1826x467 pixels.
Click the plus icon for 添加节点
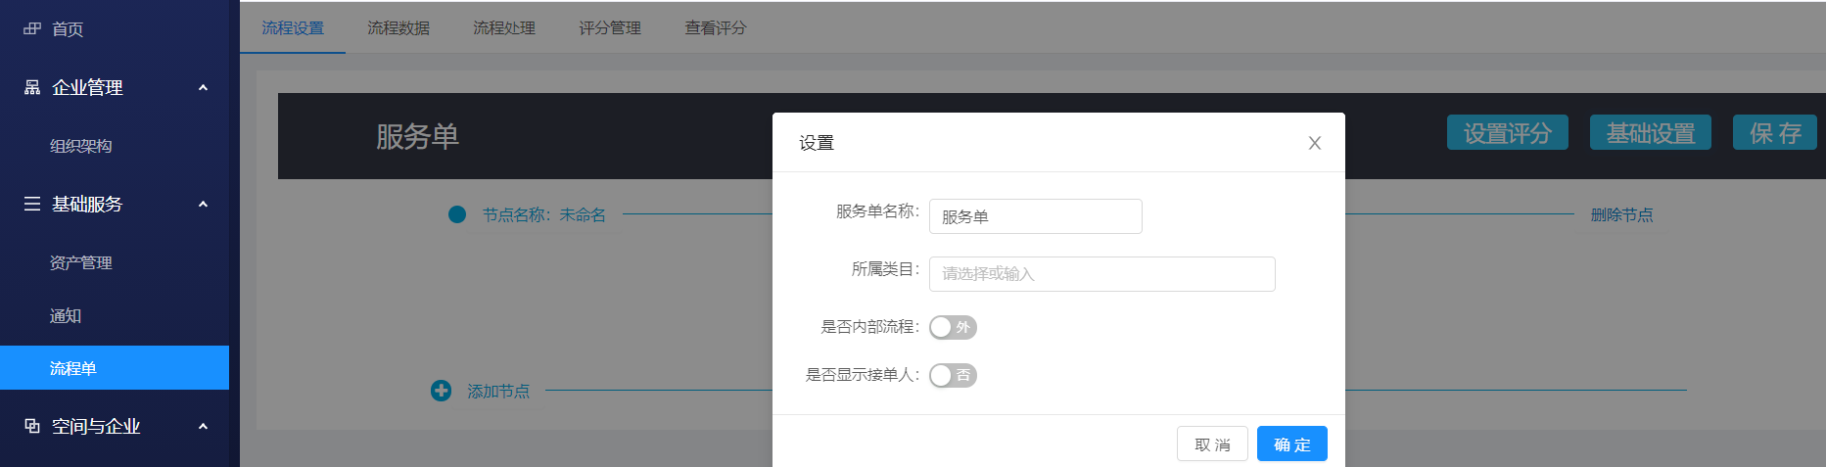tap(441, 391)
